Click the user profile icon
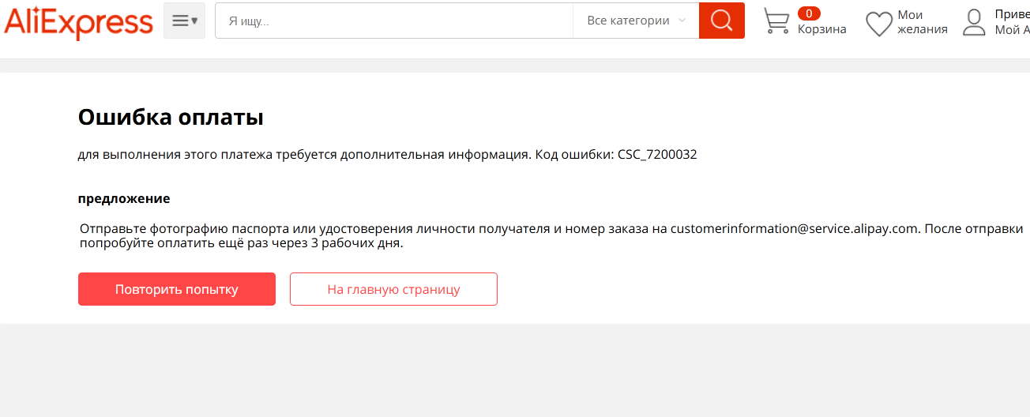This screenshot has width=1030, height=417. (x=975, y=22)
